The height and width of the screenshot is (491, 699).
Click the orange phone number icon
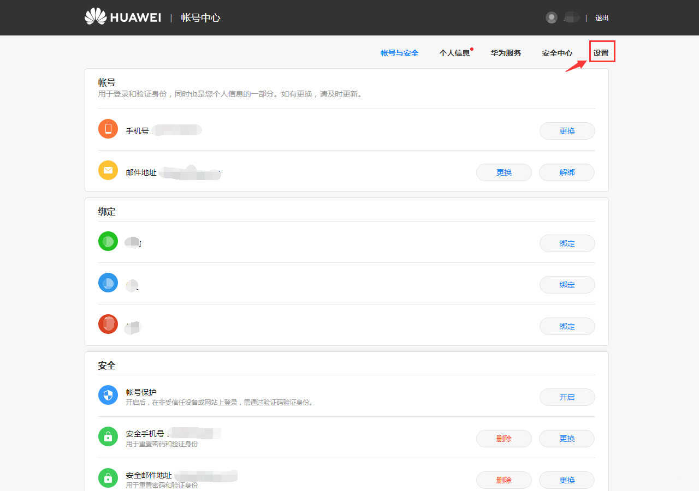point(108,129)
